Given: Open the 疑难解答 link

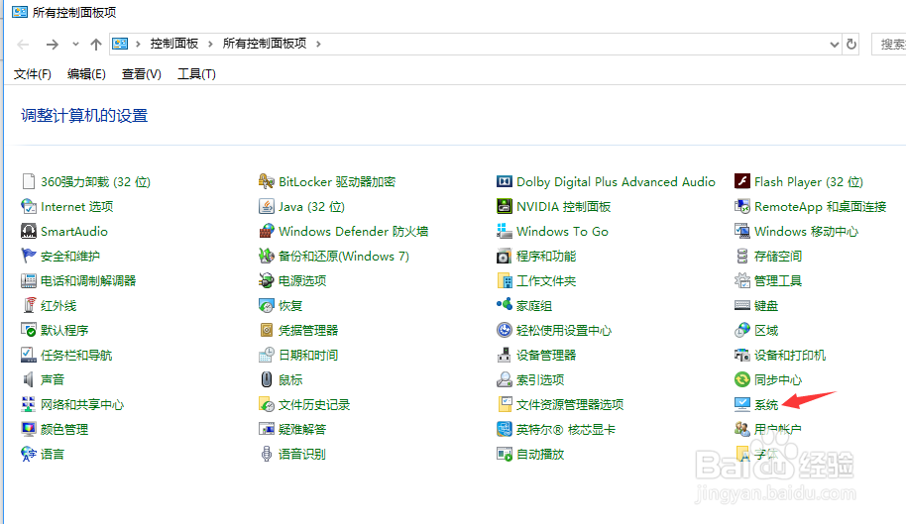Looking at the screenshot, I should point(302,429).
